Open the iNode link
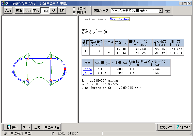193x136 pixels. [x=88, y=69]
